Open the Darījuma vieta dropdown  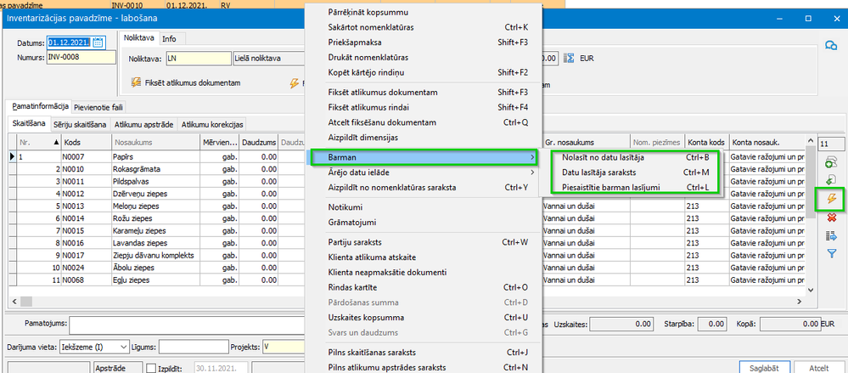point(124,347)
